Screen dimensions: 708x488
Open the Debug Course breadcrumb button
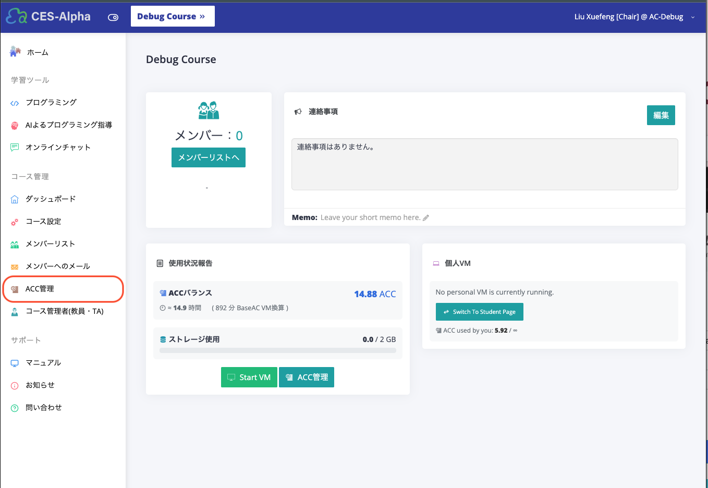pyautogui.click(x=173, y=16)
